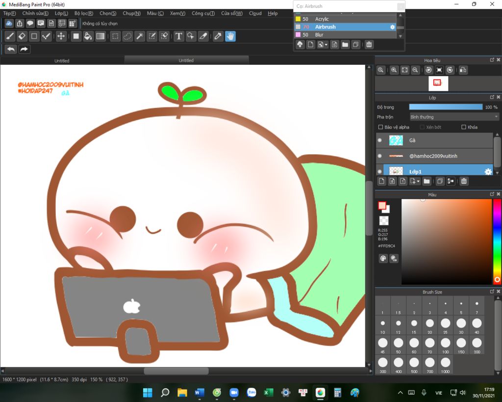502x402 pixels.
Task: Adjust the Độ trong opacity slider
Action: click(x=446, y=107)
